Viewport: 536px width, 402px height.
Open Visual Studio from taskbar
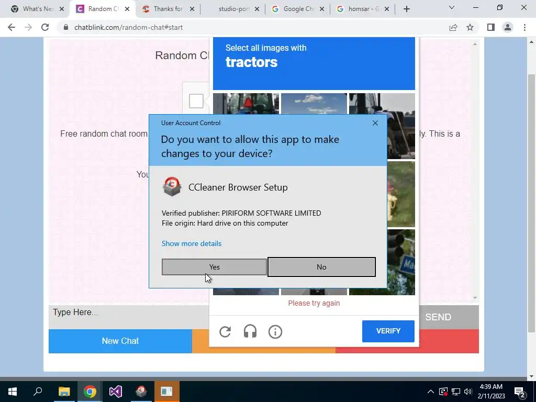(116, 392)
